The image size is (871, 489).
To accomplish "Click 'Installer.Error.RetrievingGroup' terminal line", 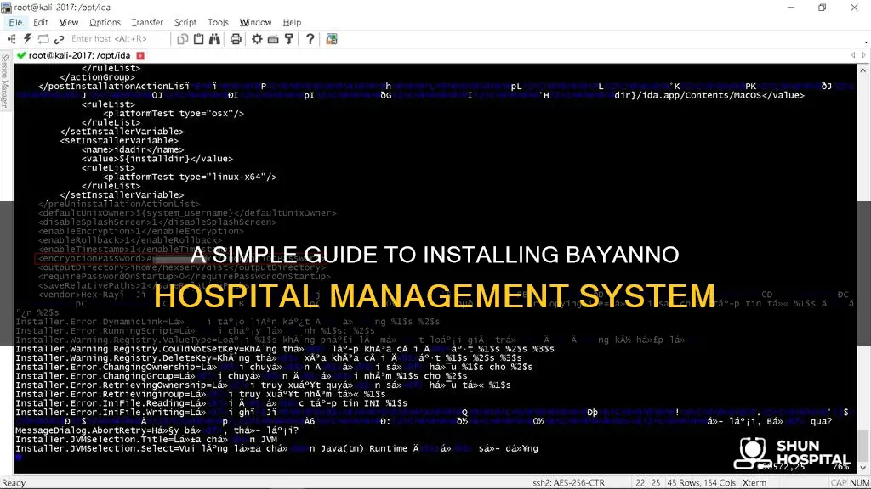I will point(201,394).
